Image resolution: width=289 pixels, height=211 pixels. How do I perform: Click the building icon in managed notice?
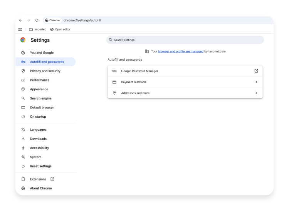(x=147, y=51)
